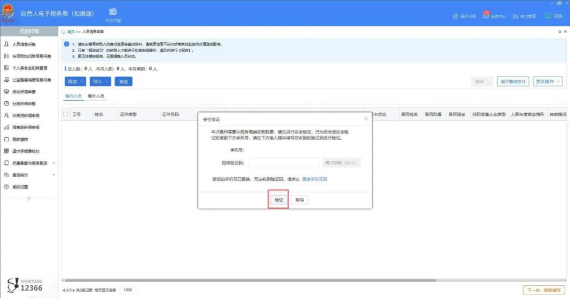Open the 更多操作 dropdown
570x298 pixels.
click(x=548, y=81)
